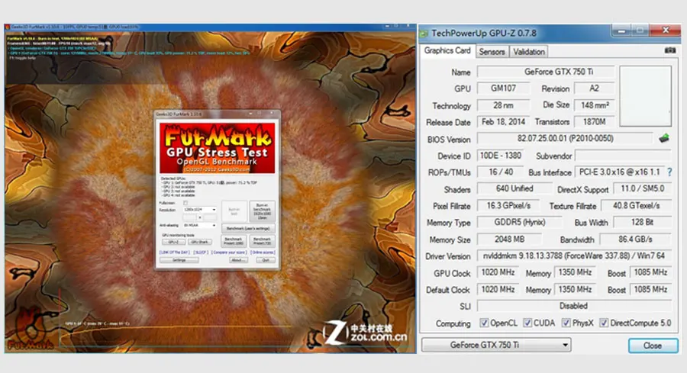Screen dimensions: 687x373
Task: Switch to the Validation tab
Action: tap(529, 52)
